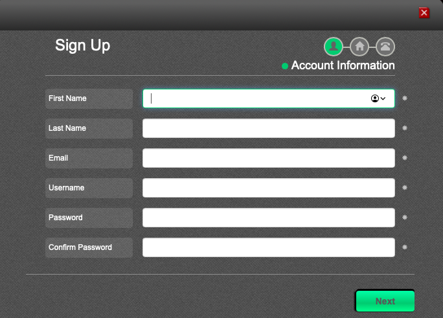The width and height of the screenshot is (443, 318).
Task: Click the required asterisk next to First Name
Action: tap(405, 98)
